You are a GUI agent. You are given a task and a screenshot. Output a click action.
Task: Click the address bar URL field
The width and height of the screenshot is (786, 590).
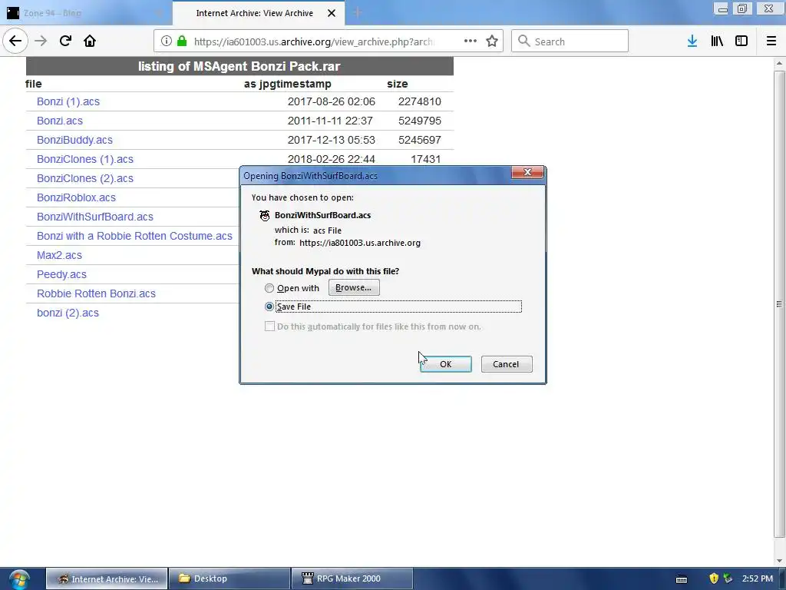click(x=313, y=41)
